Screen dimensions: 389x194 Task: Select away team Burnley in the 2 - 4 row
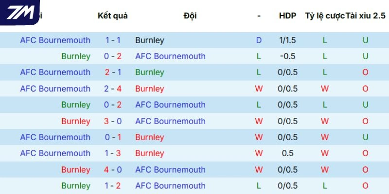[150, 89]
